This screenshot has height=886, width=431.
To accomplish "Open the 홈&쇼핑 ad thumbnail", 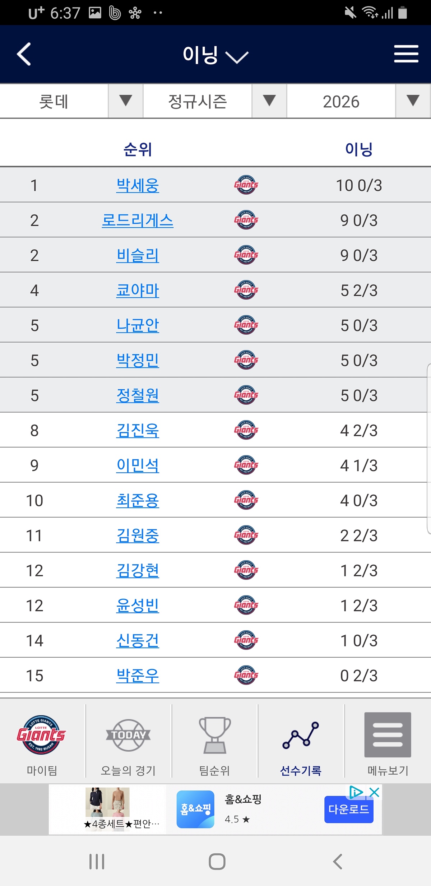I will point(195,809).
